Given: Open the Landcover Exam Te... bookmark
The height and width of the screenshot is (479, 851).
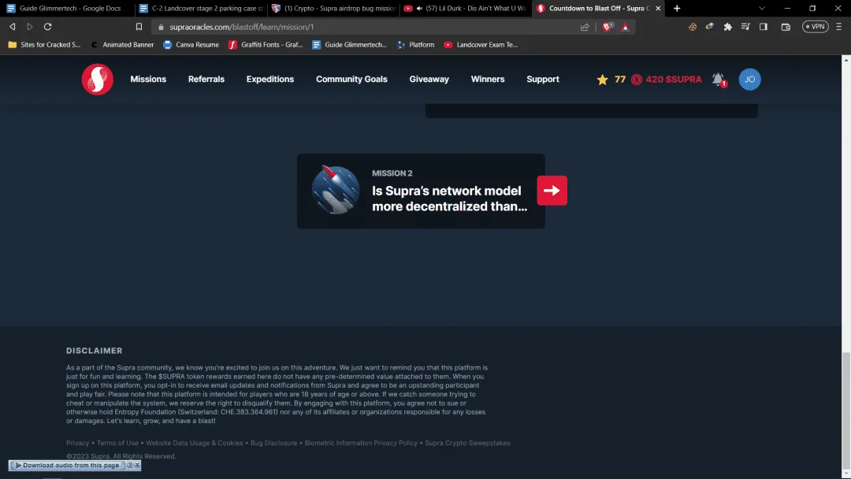Looking at the screenshot, I should (x=481, y=44).
